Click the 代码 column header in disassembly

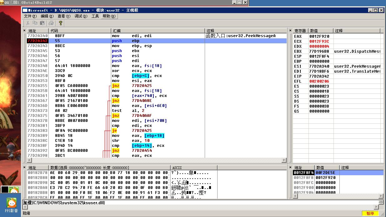tap(80, 31)
